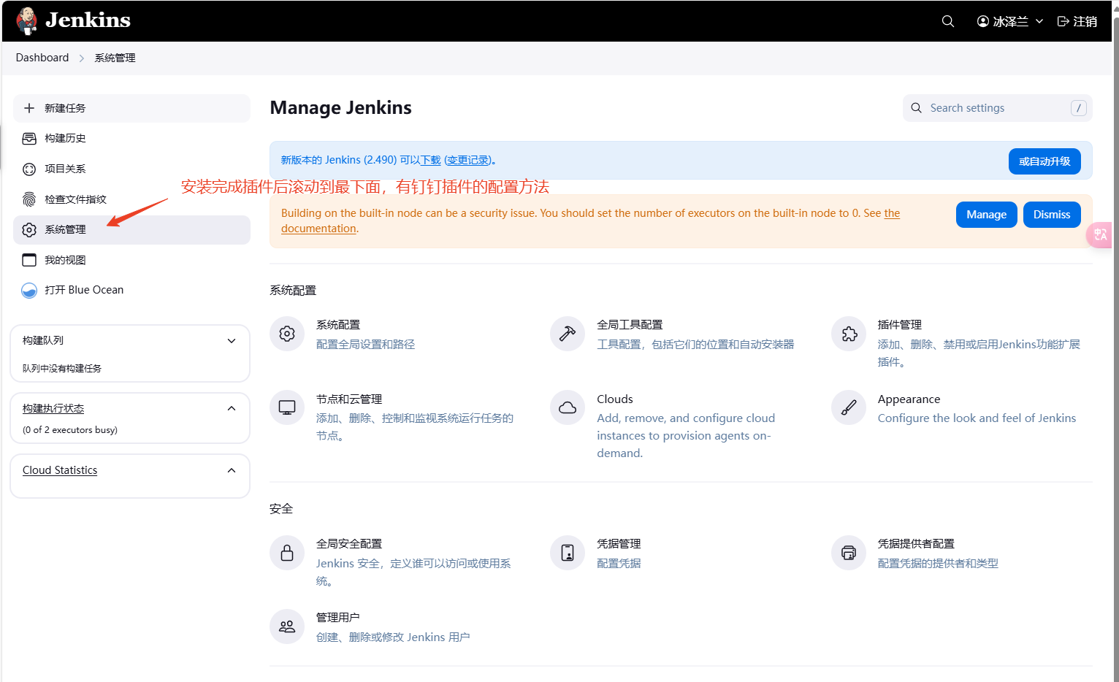Click the Appearance paintbrush icon

[x=849, y=408]
